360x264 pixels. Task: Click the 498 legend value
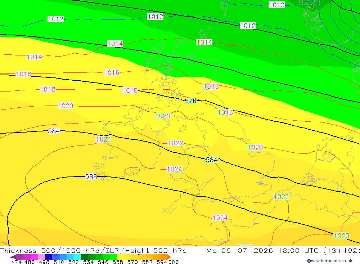[x=44, y=262]
